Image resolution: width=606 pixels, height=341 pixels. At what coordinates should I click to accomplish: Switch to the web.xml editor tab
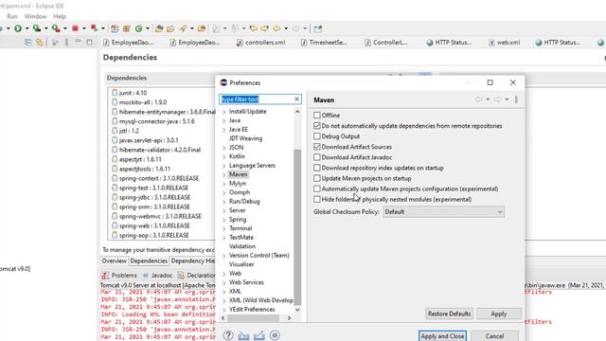(505, 43)
